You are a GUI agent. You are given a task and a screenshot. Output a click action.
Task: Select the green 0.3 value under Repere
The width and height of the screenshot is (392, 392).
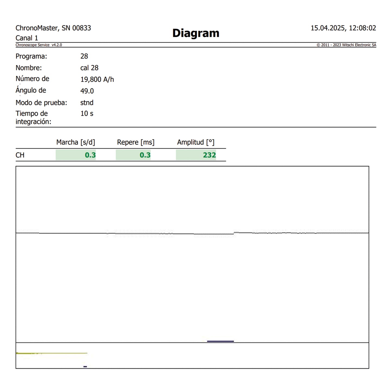[145, 155]
